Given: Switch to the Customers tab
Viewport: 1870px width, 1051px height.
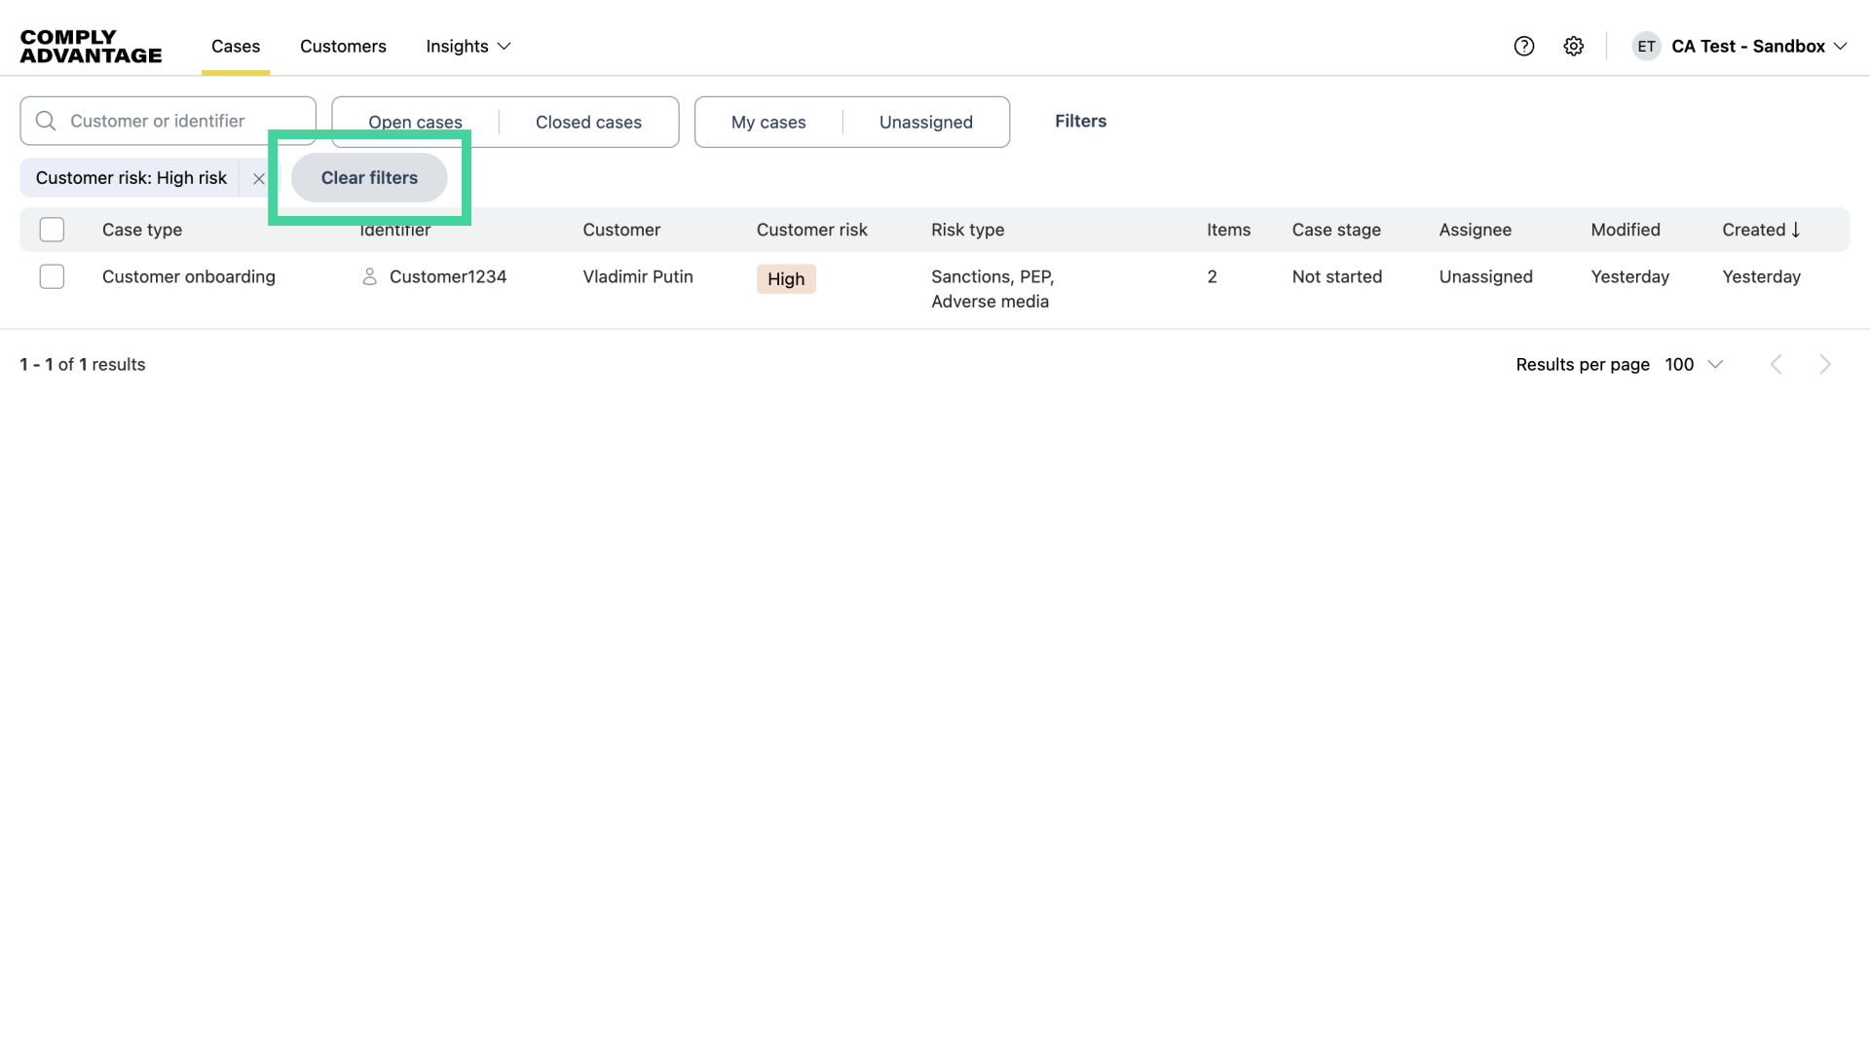Looking at the screenshot, I should click(x=343, y=46).
